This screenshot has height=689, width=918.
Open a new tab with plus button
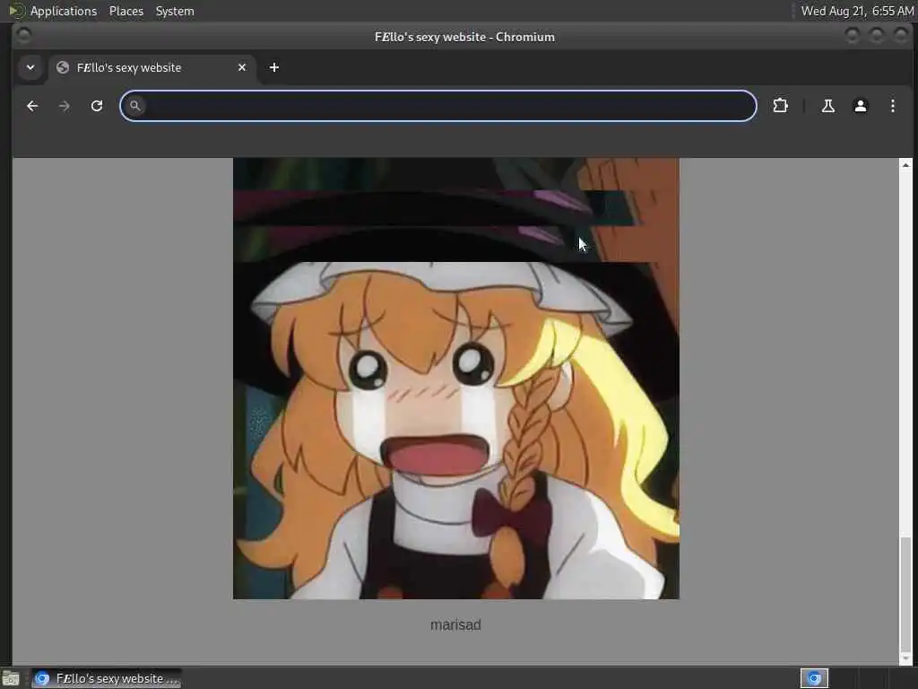point(274,67)
